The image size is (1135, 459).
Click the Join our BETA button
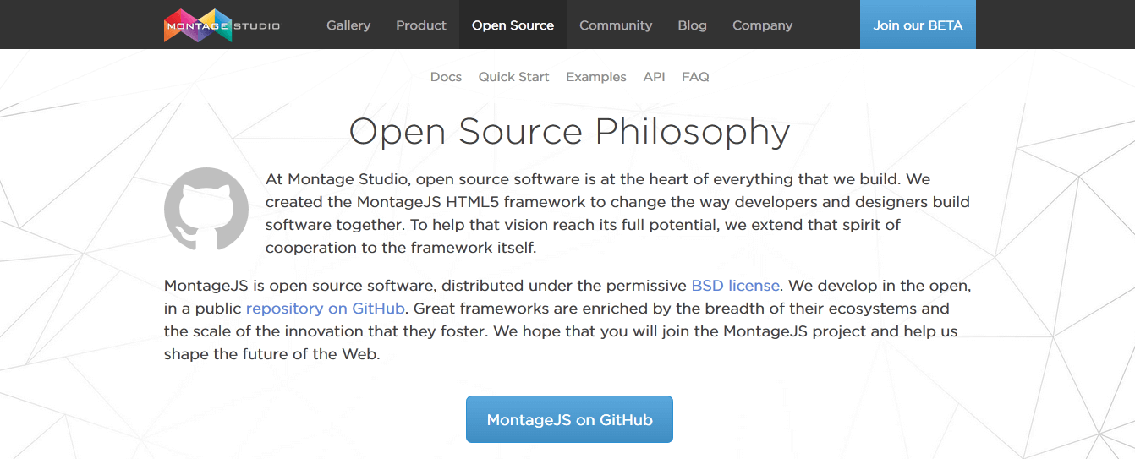tap(918, 25)
